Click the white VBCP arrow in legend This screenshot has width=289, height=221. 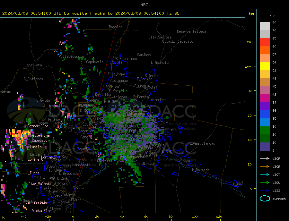tap(265, 158)
